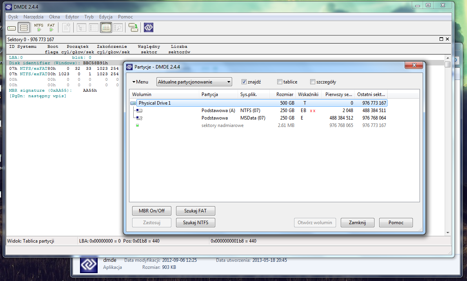Close the Partycje dialog with red X

(414, 65)
